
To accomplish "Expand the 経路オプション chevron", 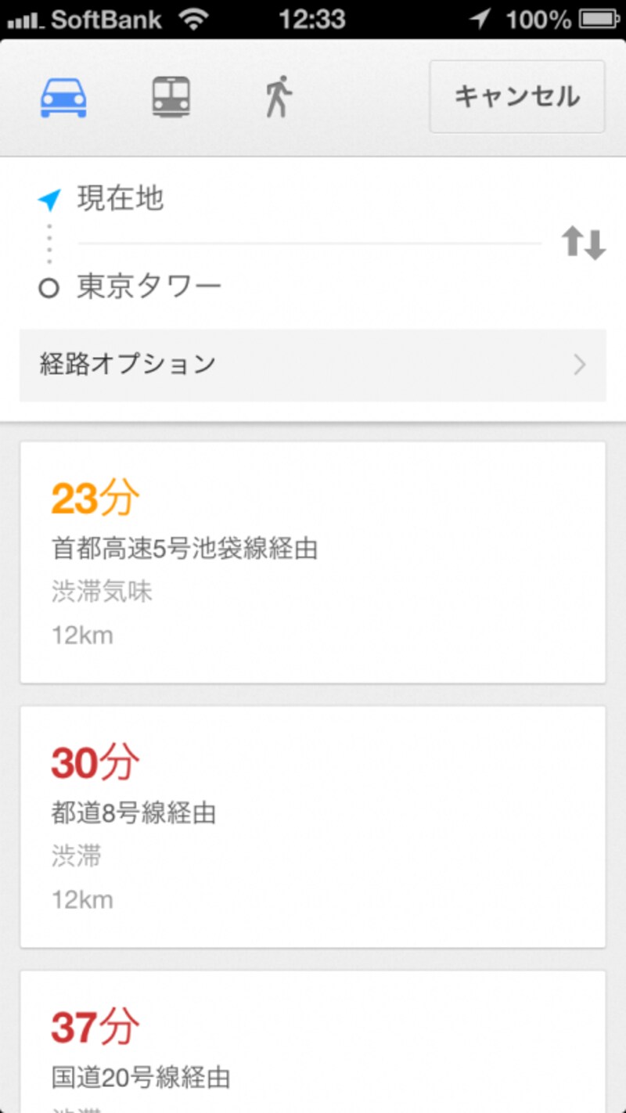I will pyautogui.click(x=580, y=365).
